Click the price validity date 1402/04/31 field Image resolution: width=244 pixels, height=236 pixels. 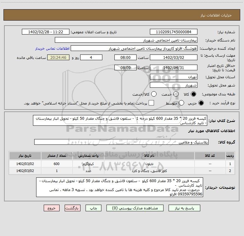[x=174, y=67]
